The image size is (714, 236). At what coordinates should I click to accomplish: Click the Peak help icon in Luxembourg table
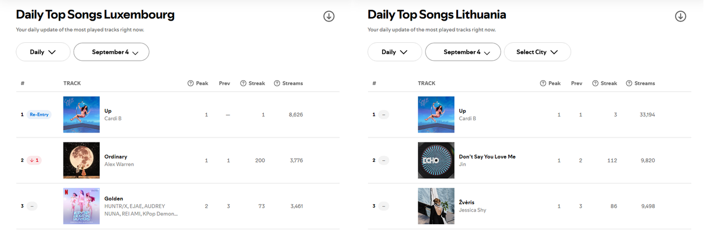pyautogui.click(x=190, y=83)
